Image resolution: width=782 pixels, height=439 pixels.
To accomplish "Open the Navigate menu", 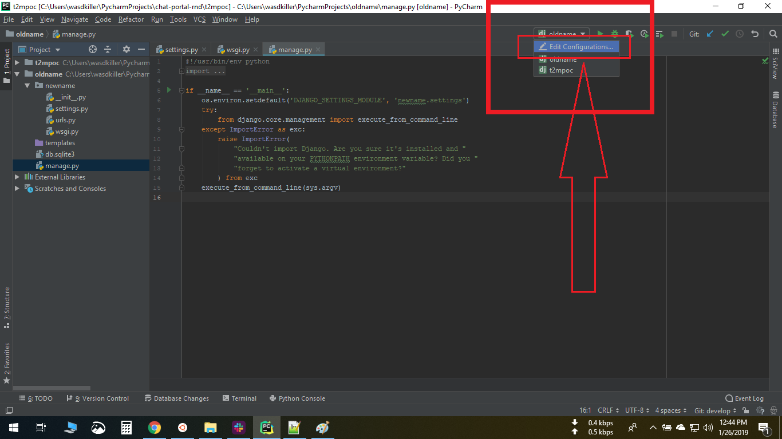I will pos(74,19).
